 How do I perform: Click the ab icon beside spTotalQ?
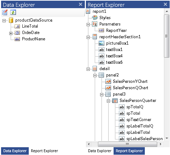click(122, 107)
